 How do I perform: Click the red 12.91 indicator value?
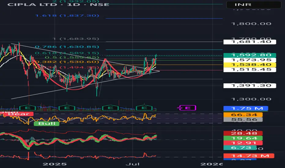click(x=243, y=143)
